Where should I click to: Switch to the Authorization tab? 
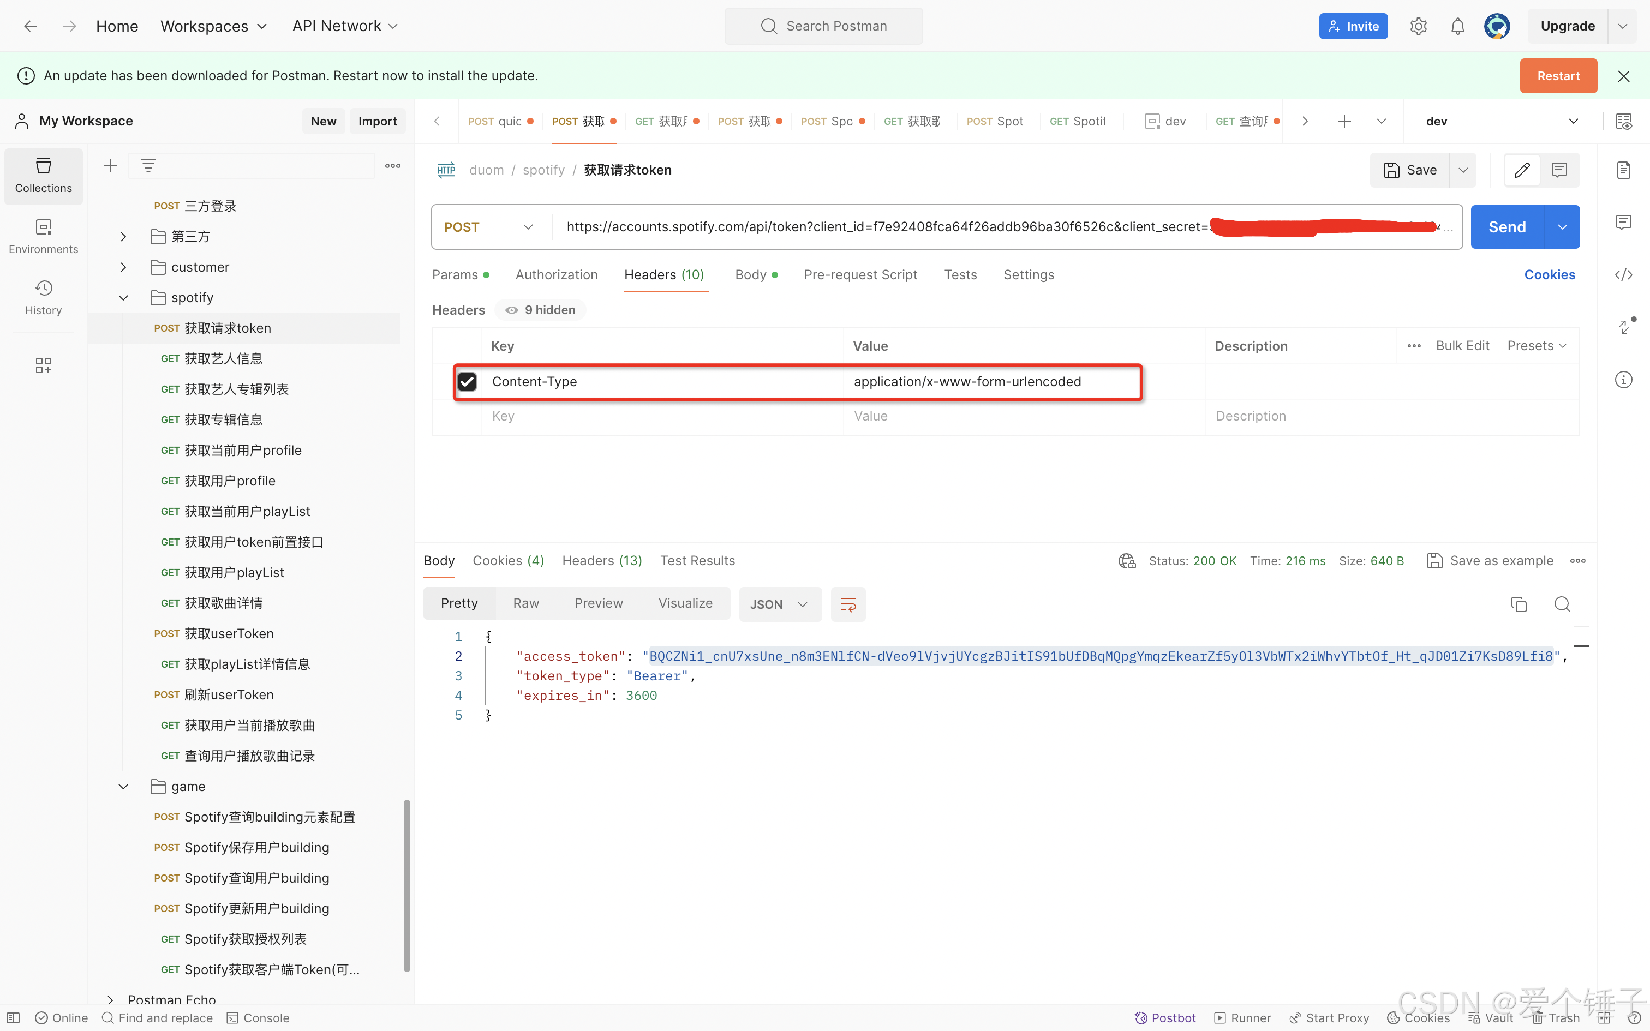[557, 275]
